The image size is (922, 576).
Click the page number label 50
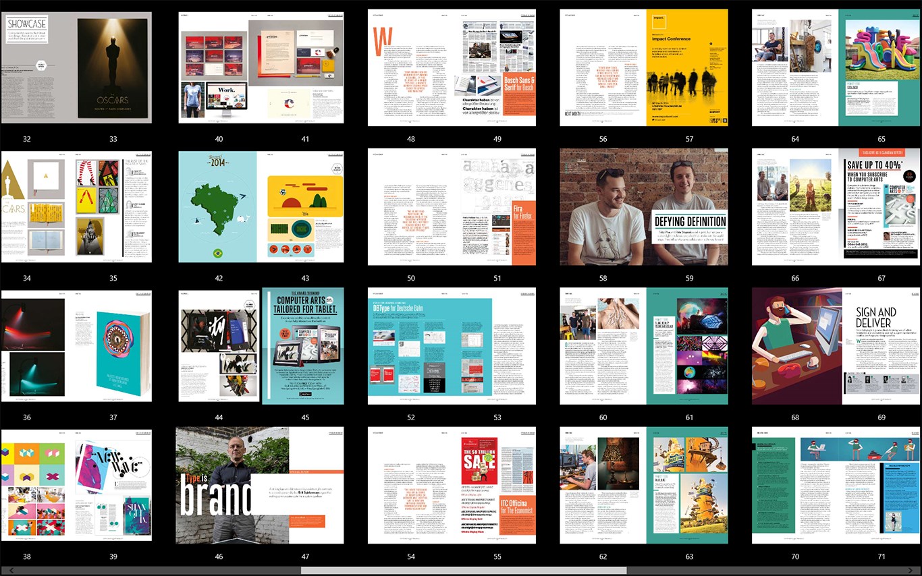coord(411,279)
